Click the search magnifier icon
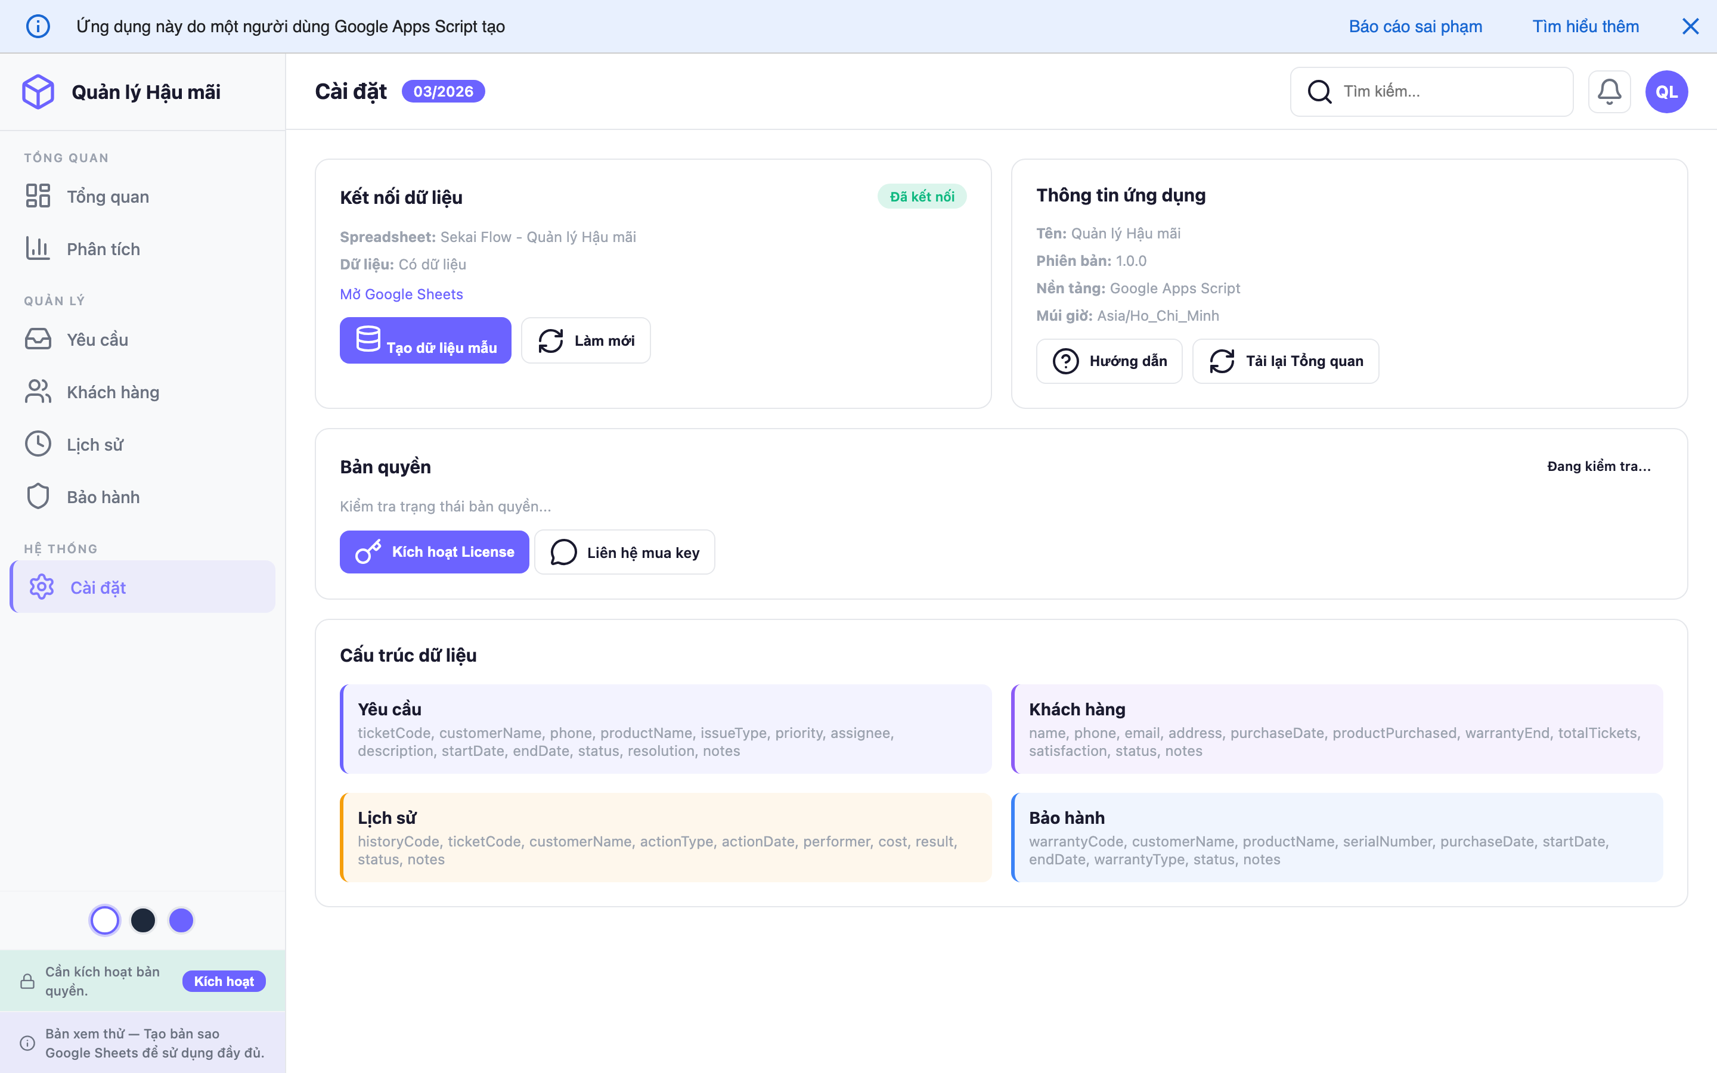 (x=1319, y=92)
